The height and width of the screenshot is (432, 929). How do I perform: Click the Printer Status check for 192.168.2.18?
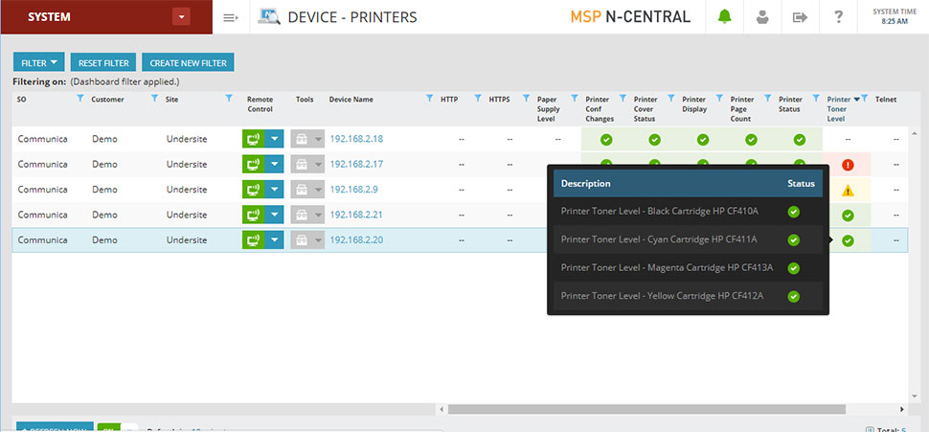tap(800, 140)
